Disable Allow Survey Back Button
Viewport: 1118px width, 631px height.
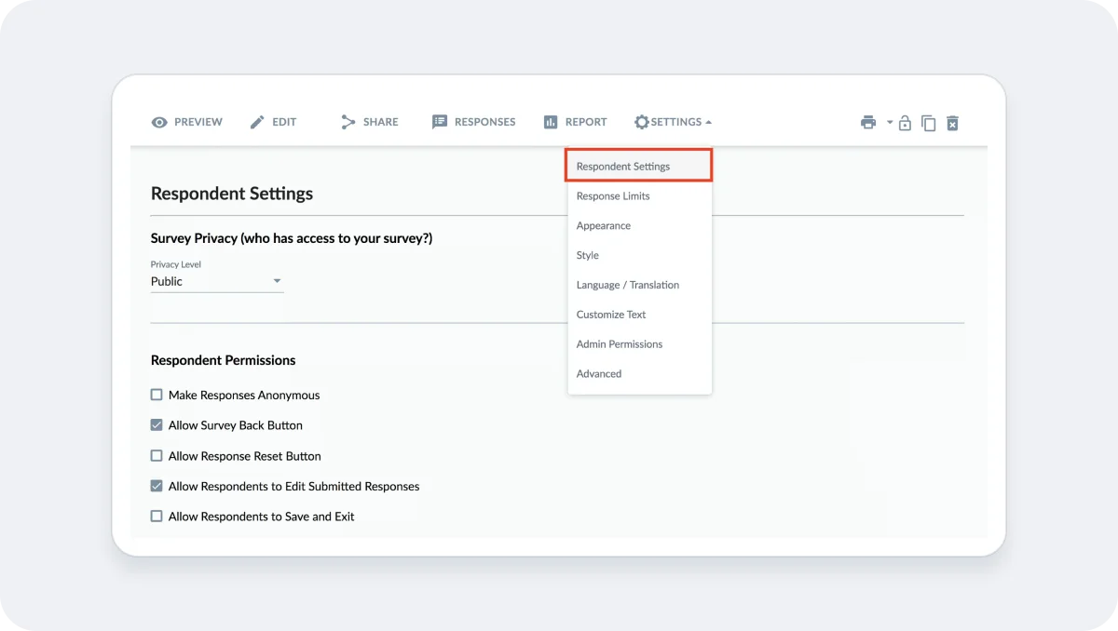point(156,425)
